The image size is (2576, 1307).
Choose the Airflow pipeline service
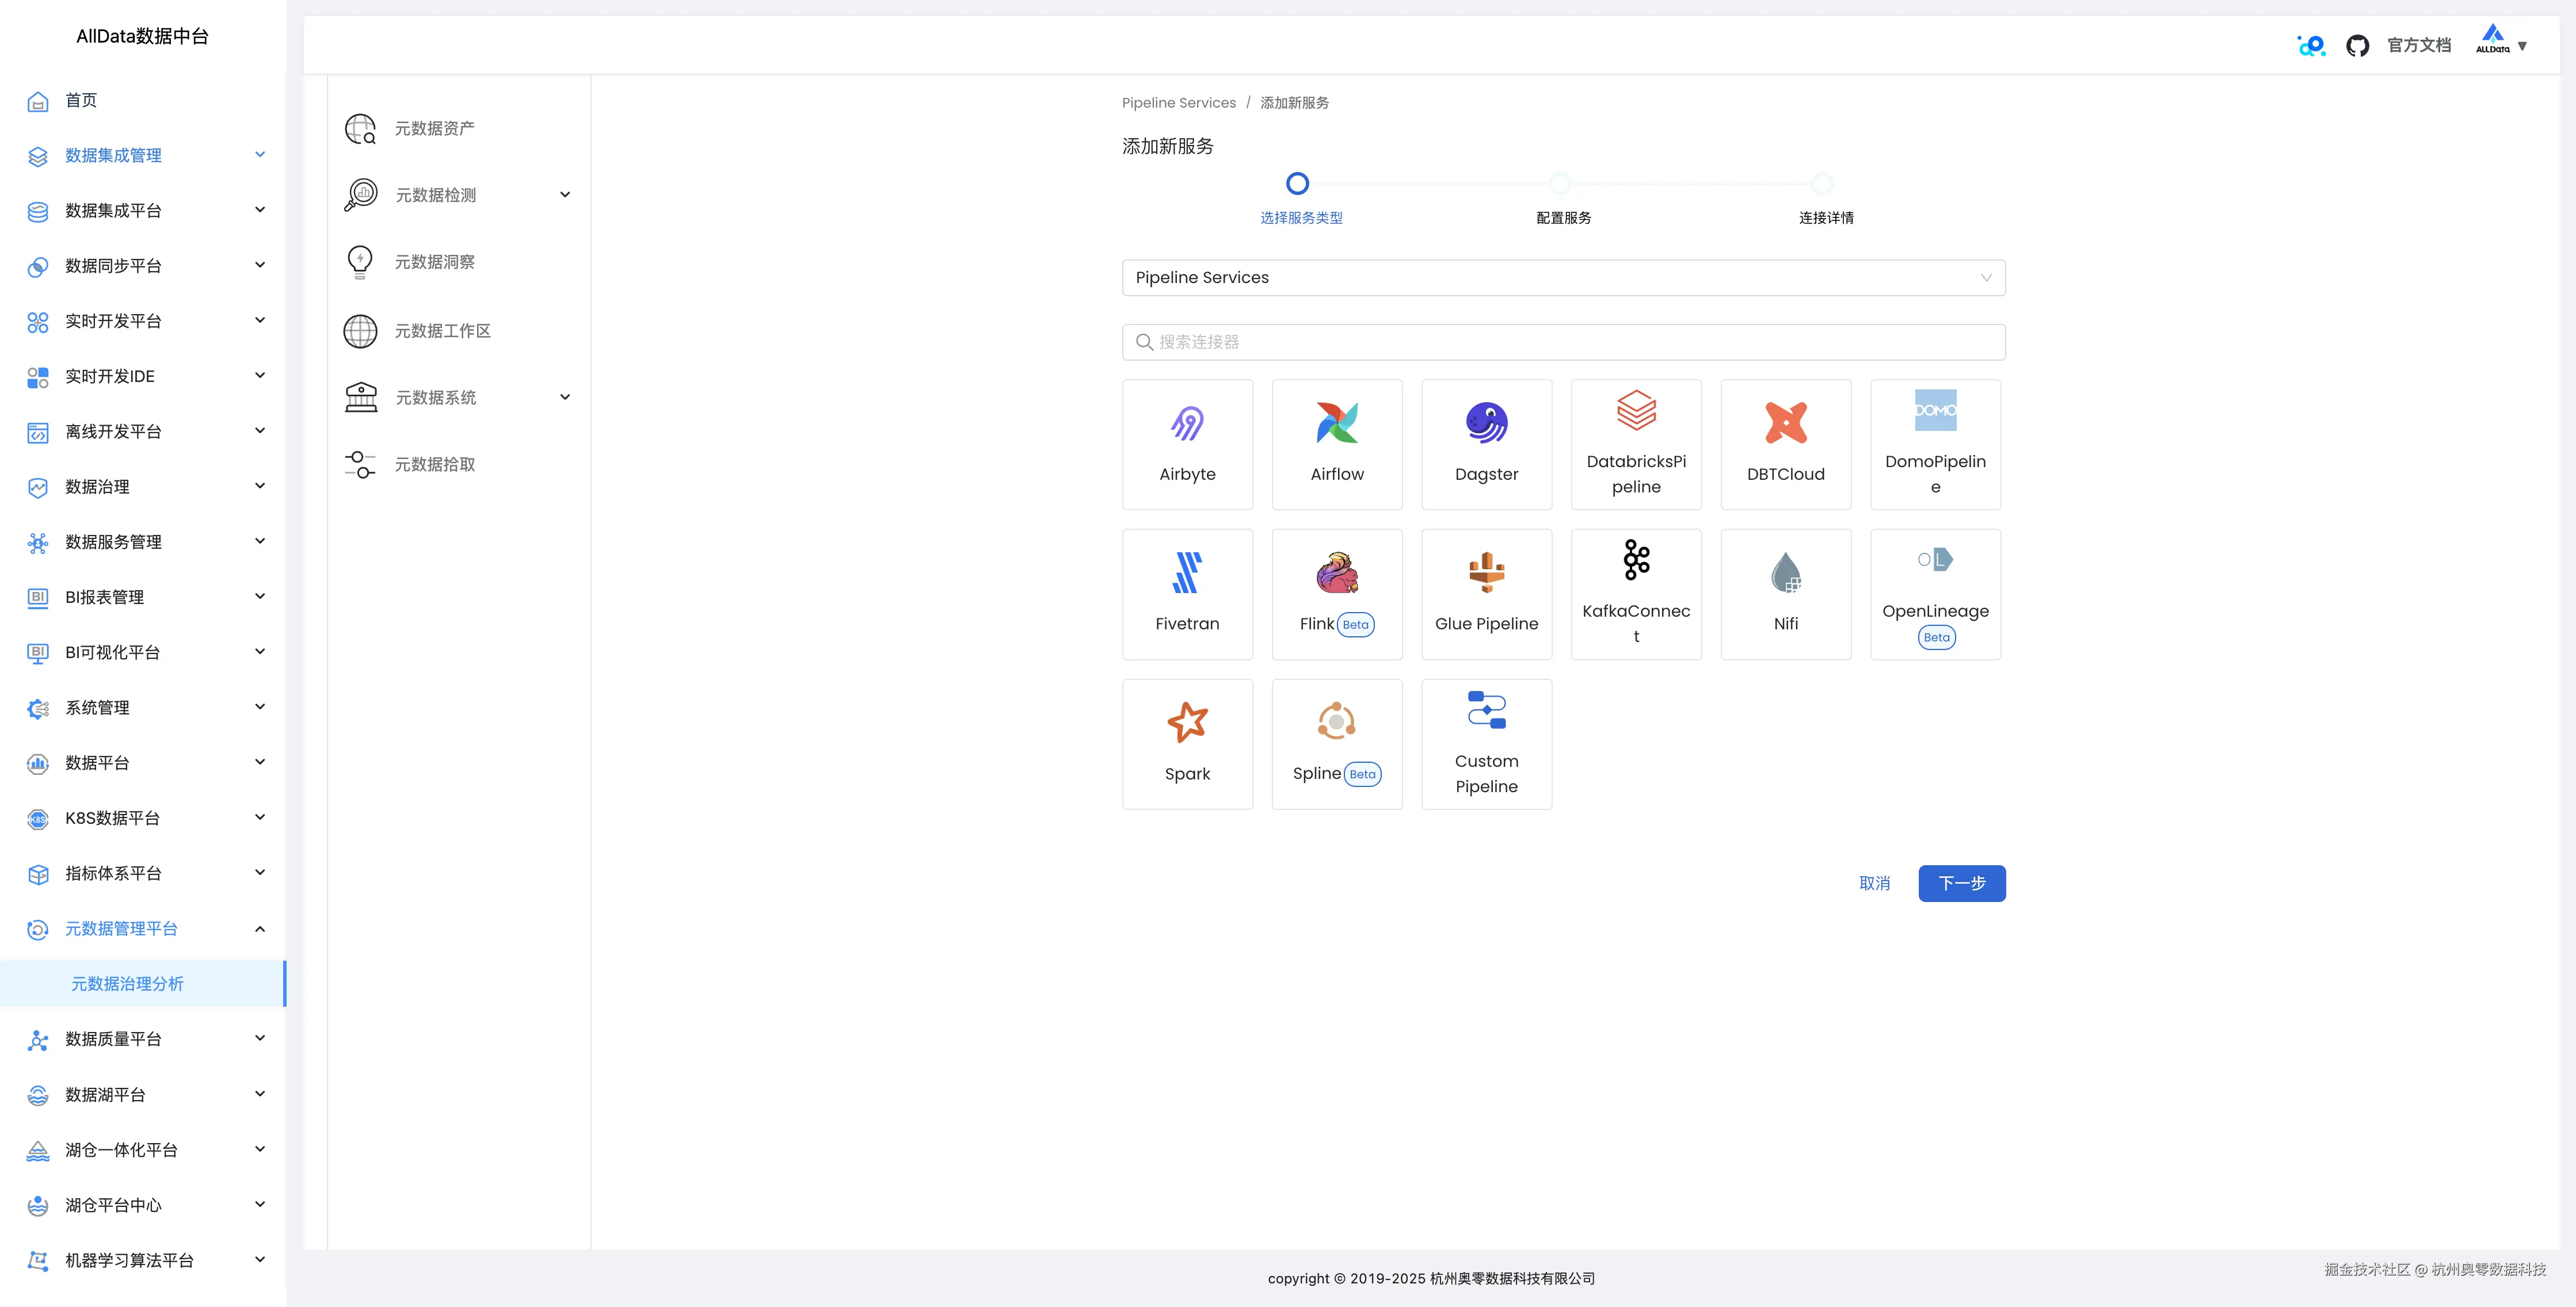click(1336, 444)
